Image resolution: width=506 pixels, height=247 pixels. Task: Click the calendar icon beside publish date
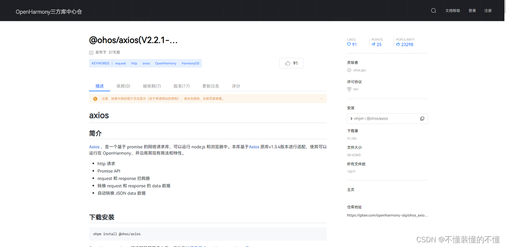point(91,52)
